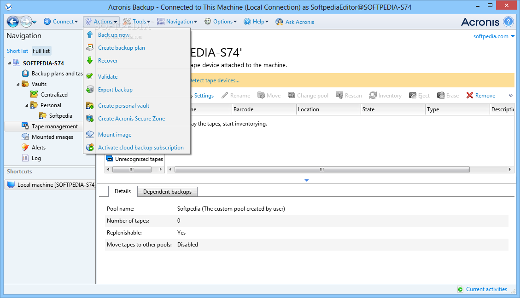
Task: Select Unrecognized tapes pool
Action: point(139,159)
